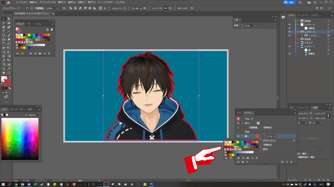334x187 pixels.
Task: Open the オブジェクト(O) menu
Action: (x=48, y=2)
